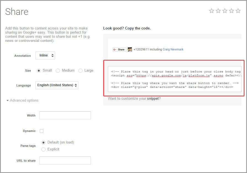Enable the Dynamic checkbox
The image size is (247, 173).
[42, 131]
